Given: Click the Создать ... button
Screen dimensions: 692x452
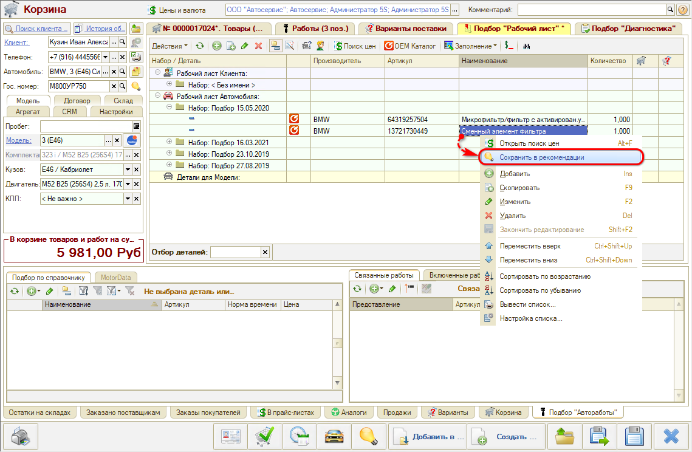Looking at the screenshot, I should click(x=506, y=437).
